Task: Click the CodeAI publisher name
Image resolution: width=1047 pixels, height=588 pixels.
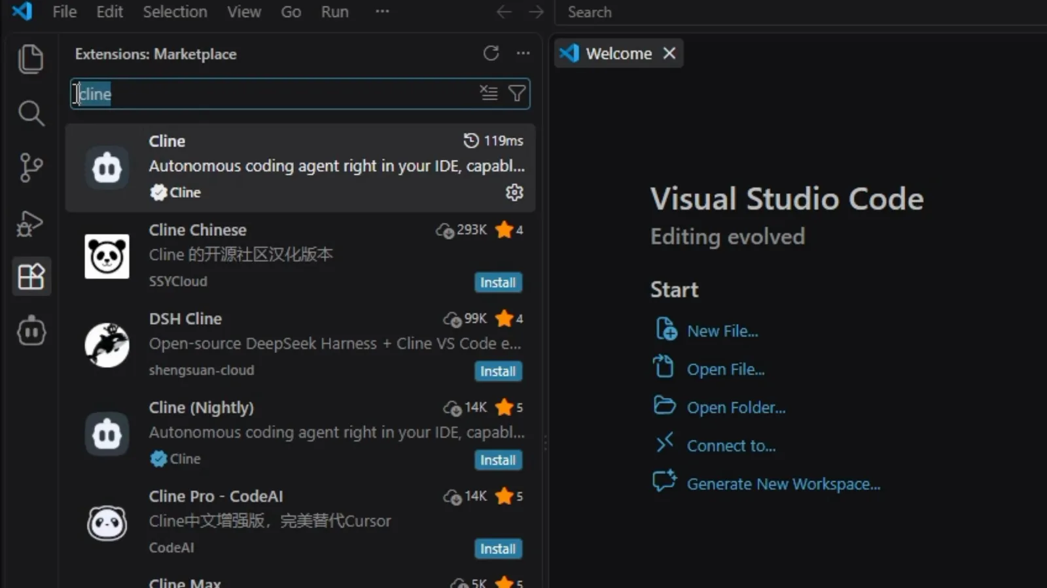Action: pos(171,547)
